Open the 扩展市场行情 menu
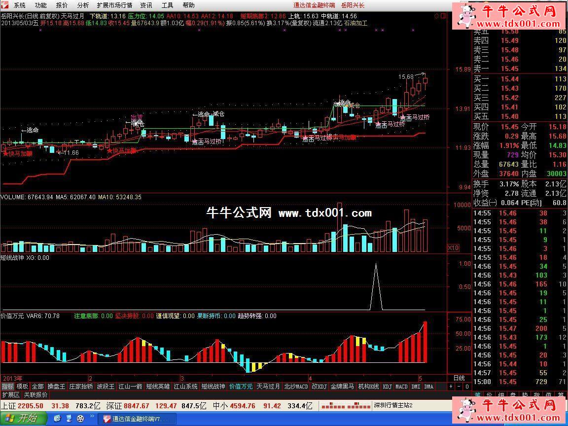This screenshot has height=426, width=568. click(114, 5)
